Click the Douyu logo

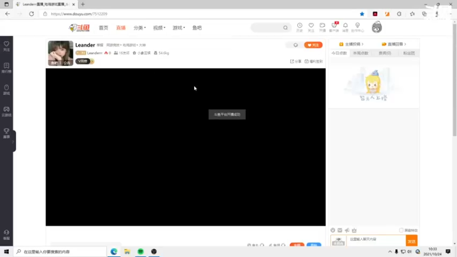[x=79, y=27]
